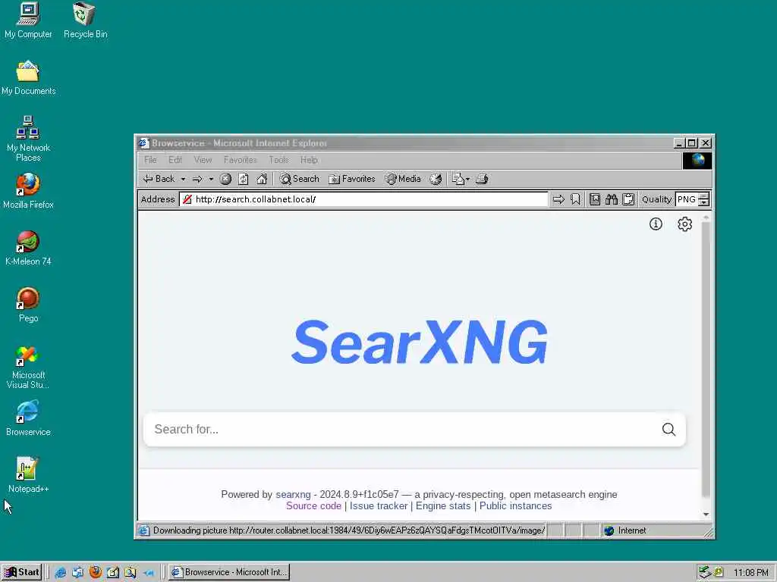Viewport: 777px width, 582px height.
Task: Click the Back arrow in the toolbar
Action: point(158,179)
